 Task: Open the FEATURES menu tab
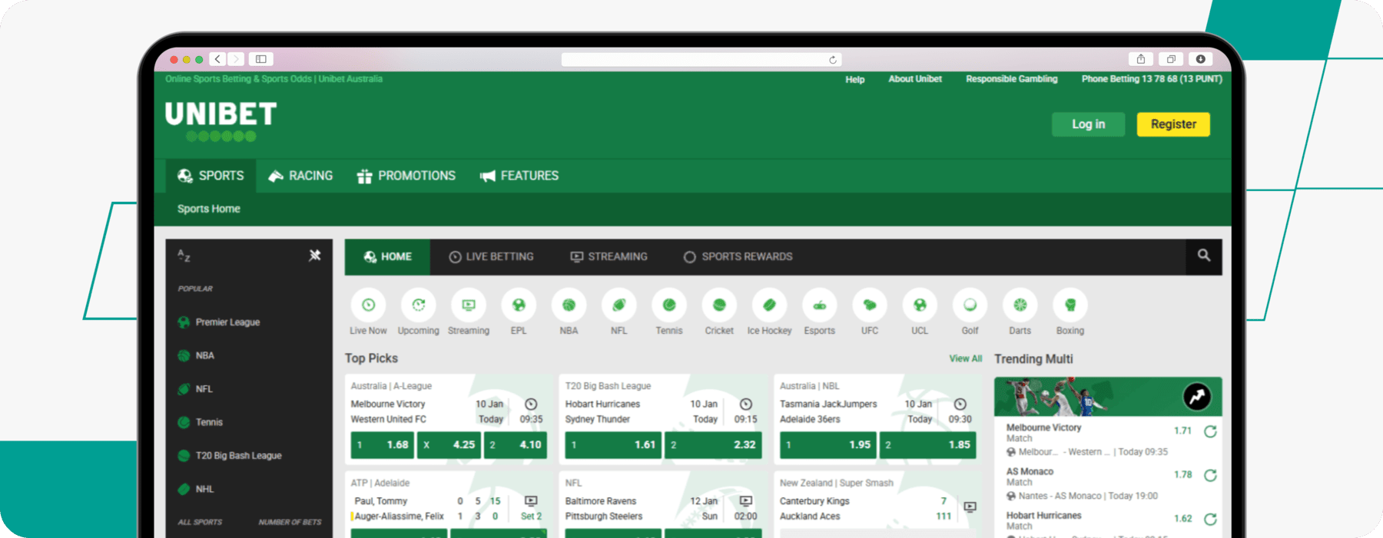coord(519,176)
